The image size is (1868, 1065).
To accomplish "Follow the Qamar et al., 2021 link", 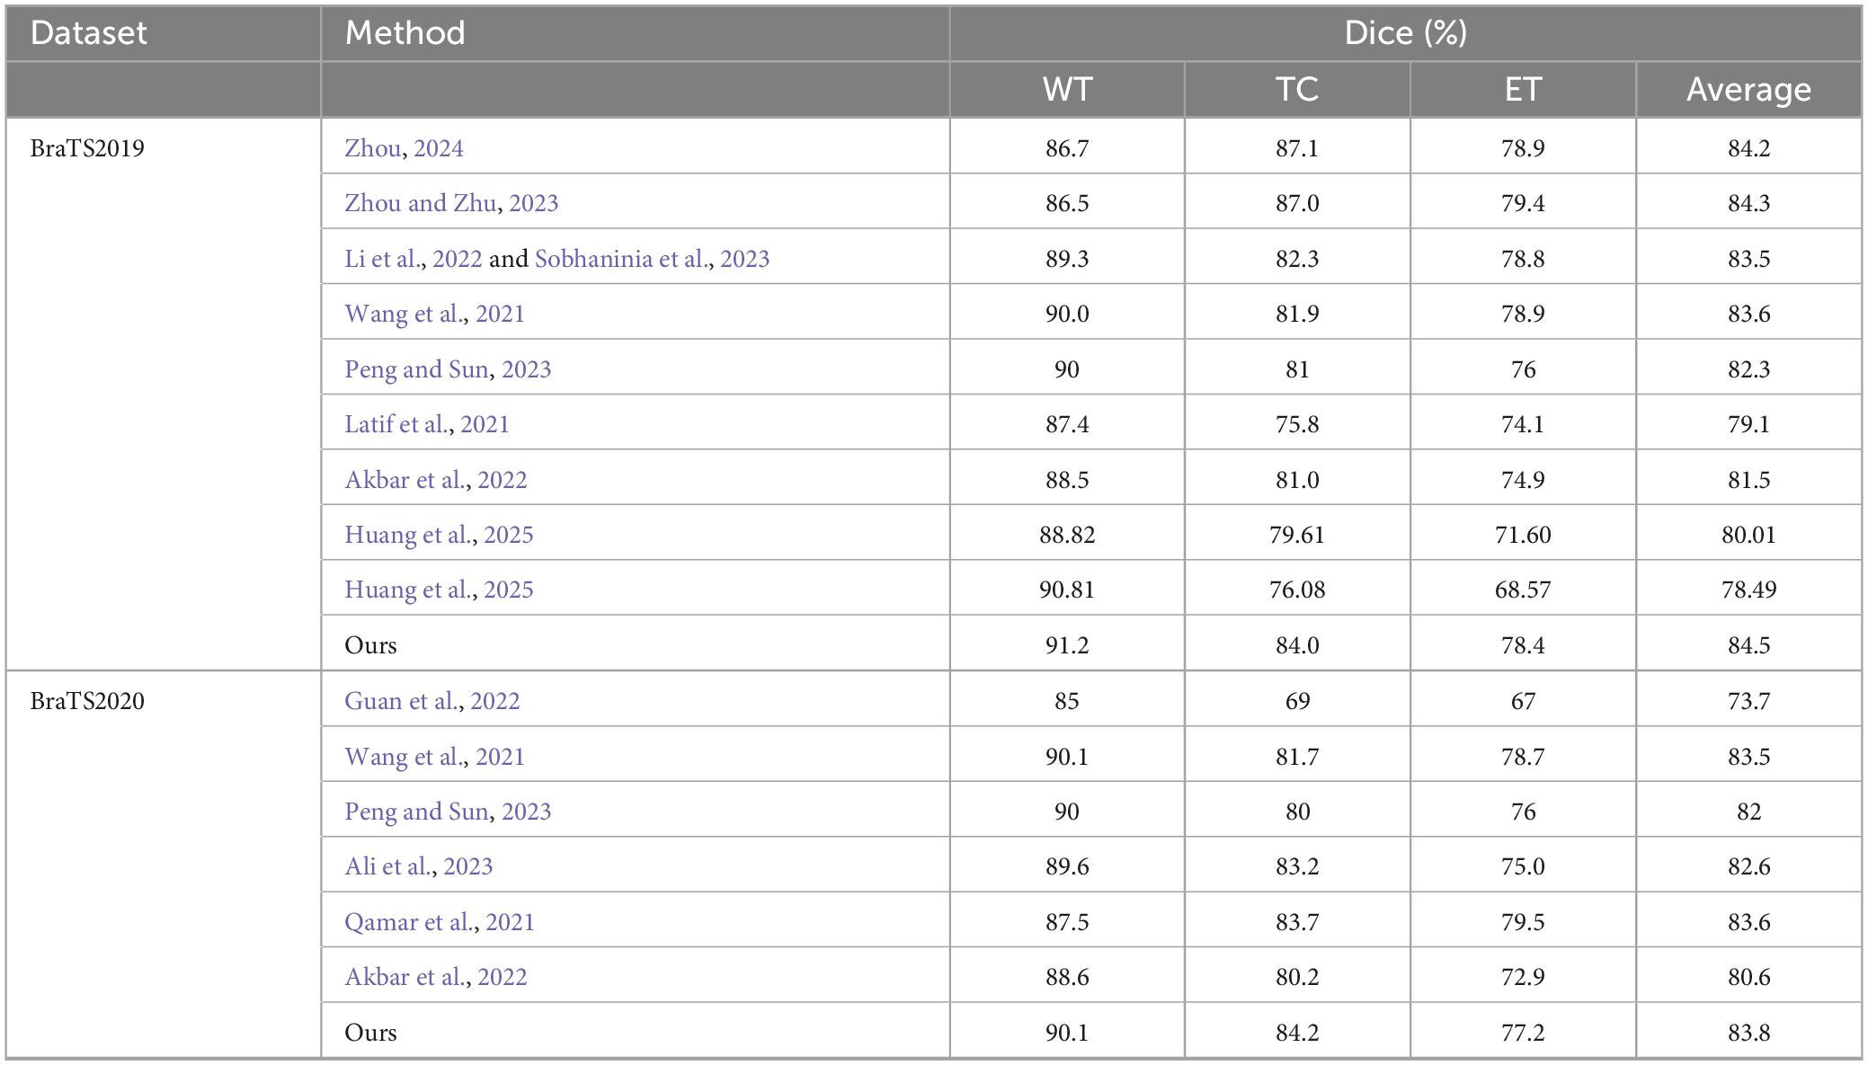I will pyautogui.click(x=440, y=922).
